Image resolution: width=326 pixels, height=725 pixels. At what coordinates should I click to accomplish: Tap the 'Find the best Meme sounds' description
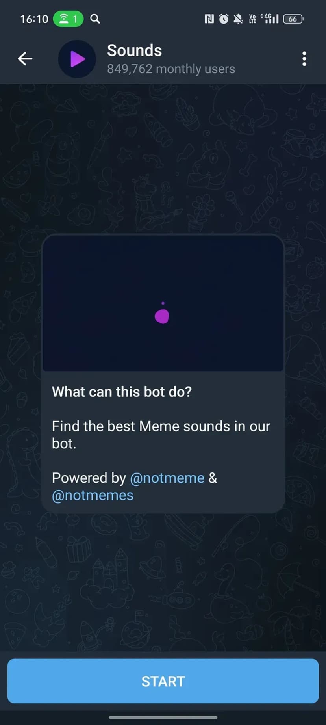(x=161, y=435)
